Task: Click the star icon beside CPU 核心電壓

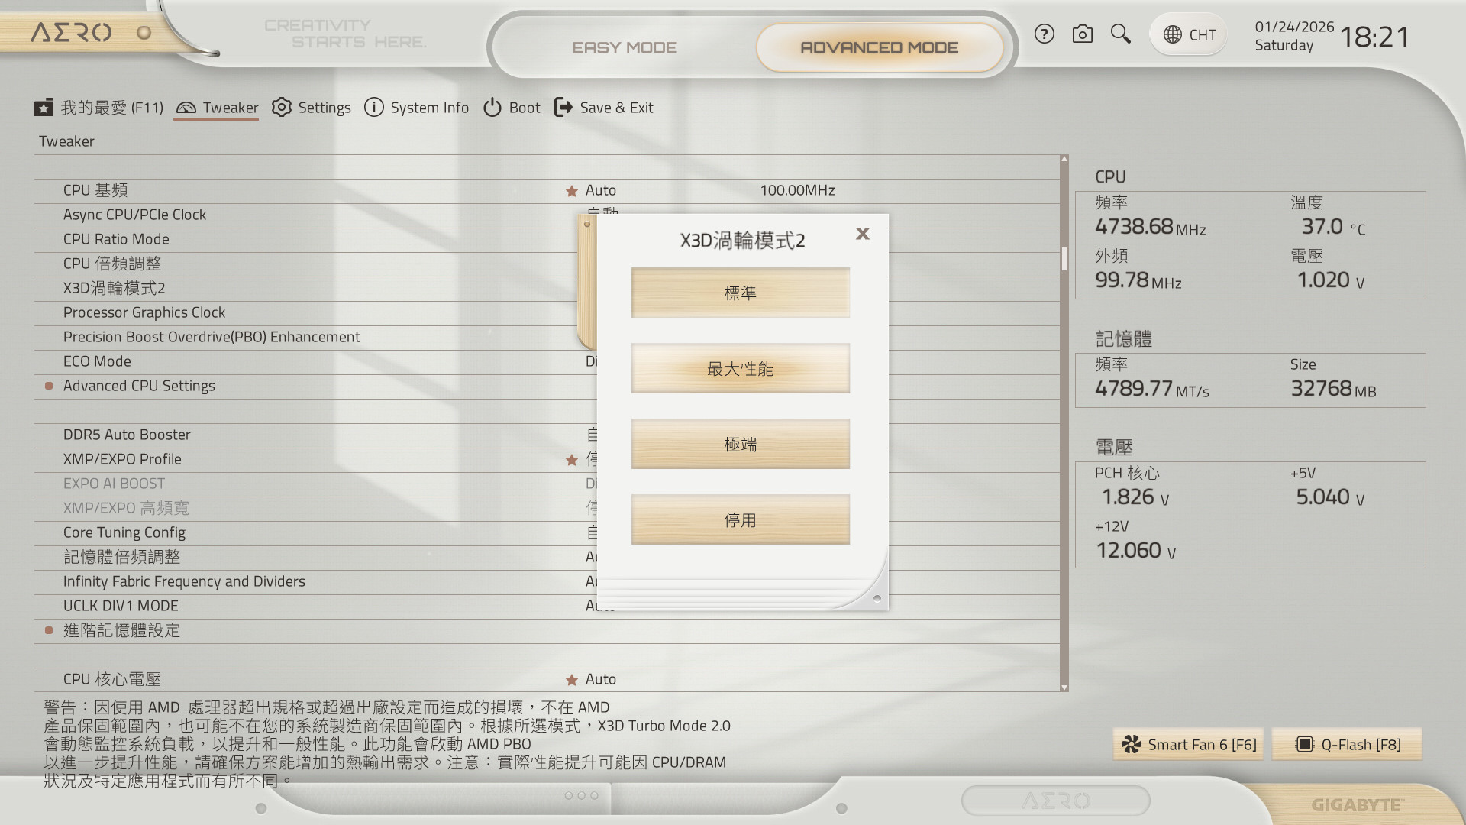Action: [571, 680]
